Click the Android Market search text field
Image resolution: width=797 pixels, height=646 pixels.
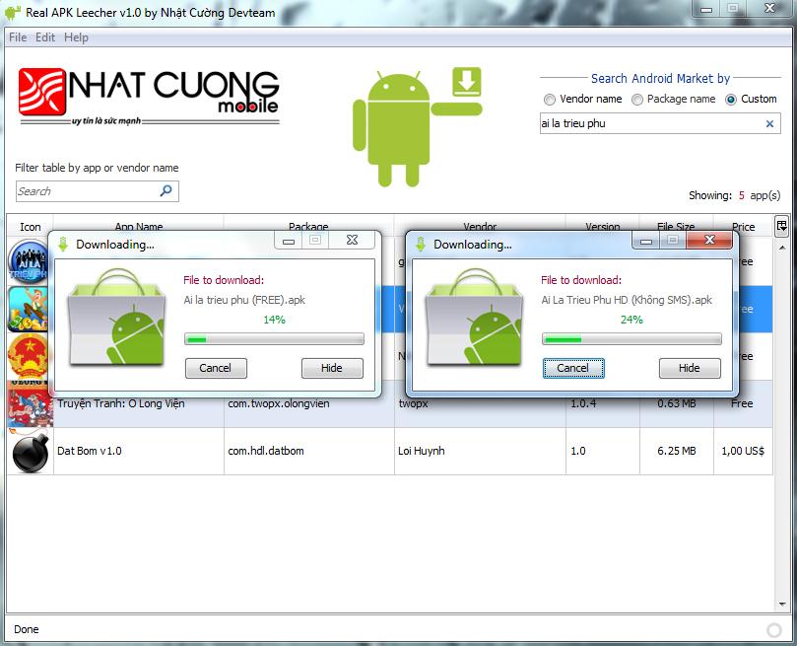650,124
